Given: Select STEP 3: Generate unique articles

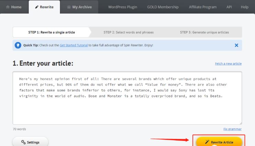Looking at the screenshot, I should 205,32.
